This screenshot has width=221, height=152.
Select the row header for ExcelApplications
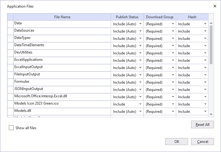pyautogui.click(x=10, y=60)
